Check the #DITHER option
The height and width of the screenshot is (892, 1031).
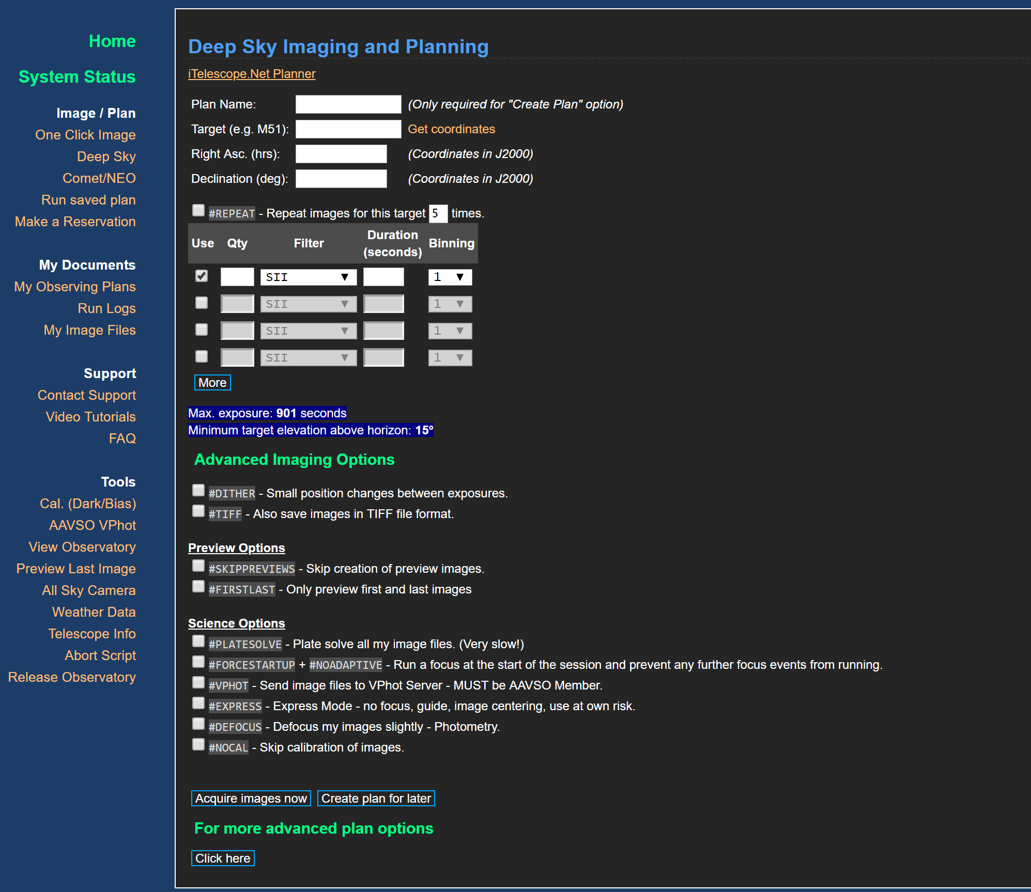click(198, 490)
